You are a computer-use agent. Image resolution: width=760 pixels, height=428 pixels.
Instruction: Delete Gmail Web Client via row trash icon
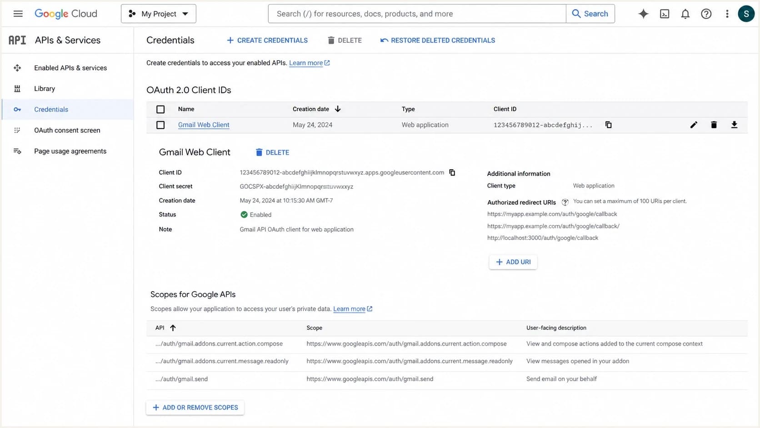pyautogui.click(x=714, y=125)
